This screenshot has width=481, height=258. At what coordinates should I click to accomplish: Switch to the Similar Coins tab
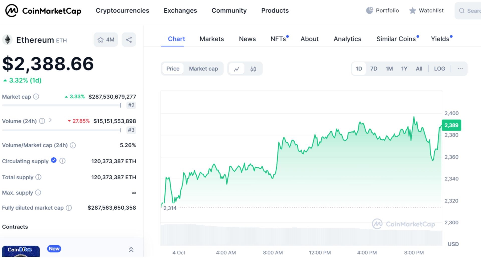pos(396,39)
